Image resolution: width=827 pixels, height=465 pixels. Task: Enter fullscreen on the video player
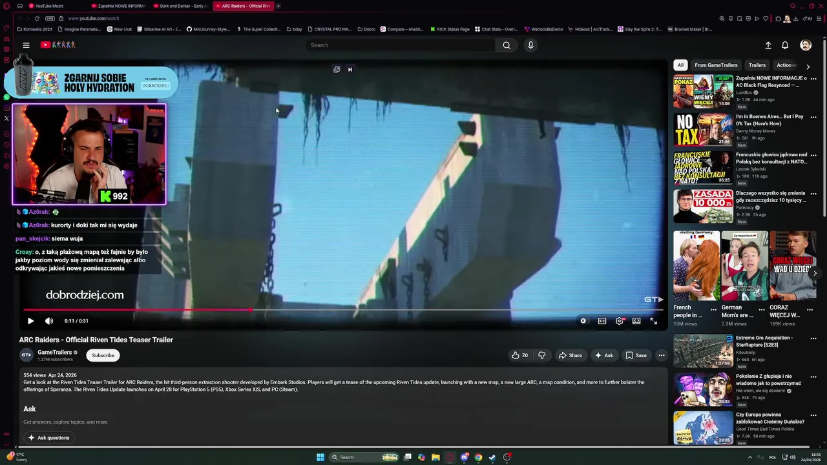(x=654, y=321)
